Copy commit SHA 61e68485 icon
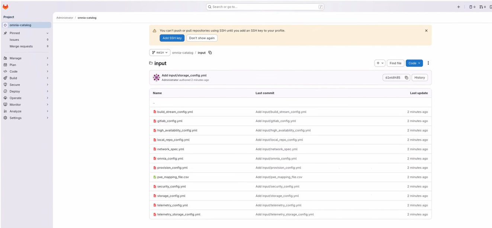 click(x=406, y=77)
